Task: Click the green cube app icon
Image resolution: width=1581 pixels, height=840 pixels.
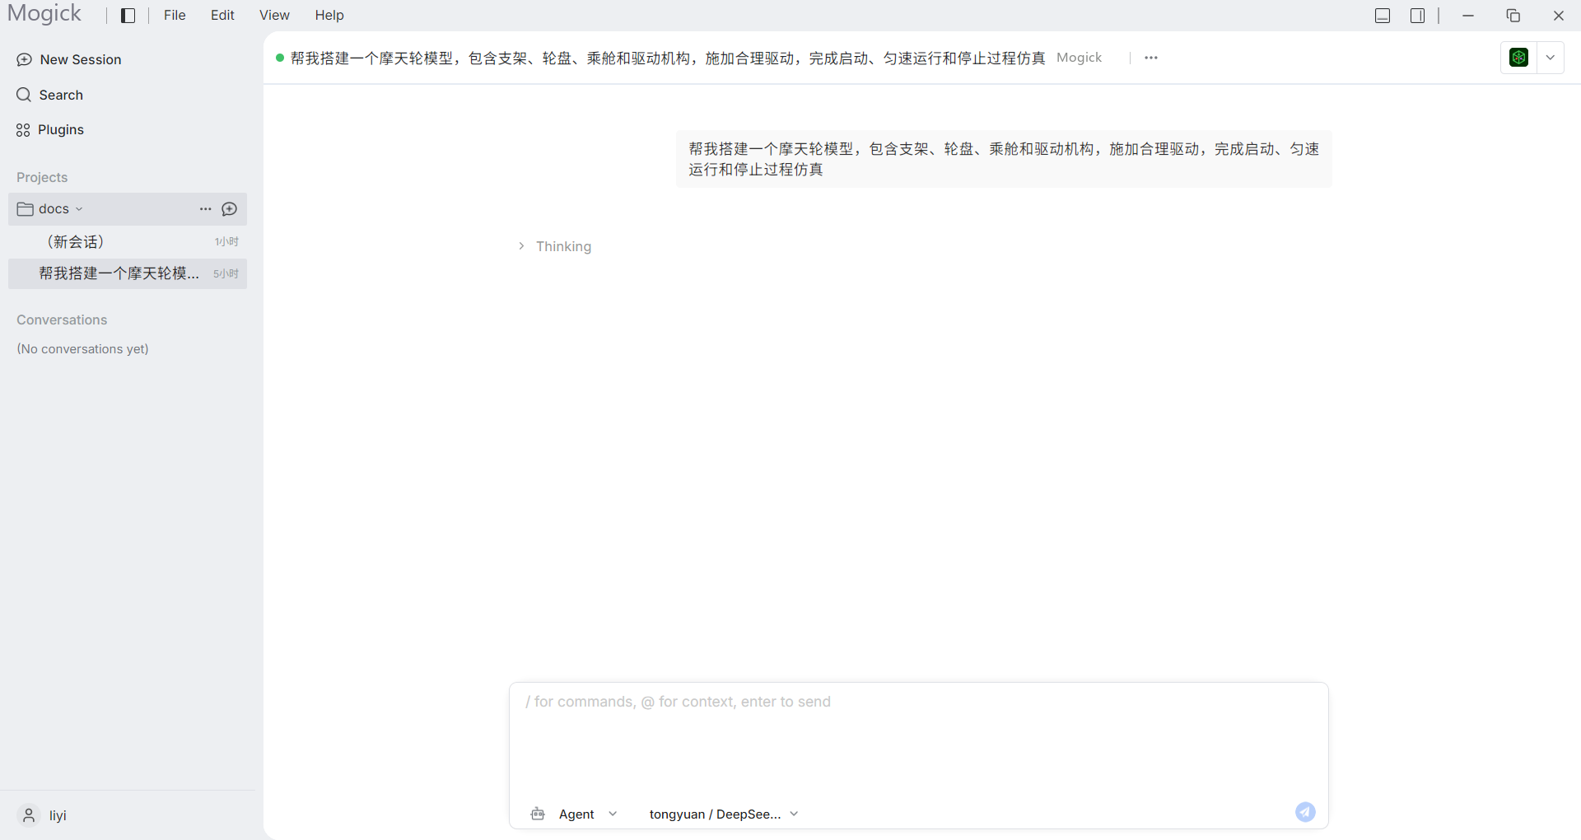Action: tap(1518, 58)
